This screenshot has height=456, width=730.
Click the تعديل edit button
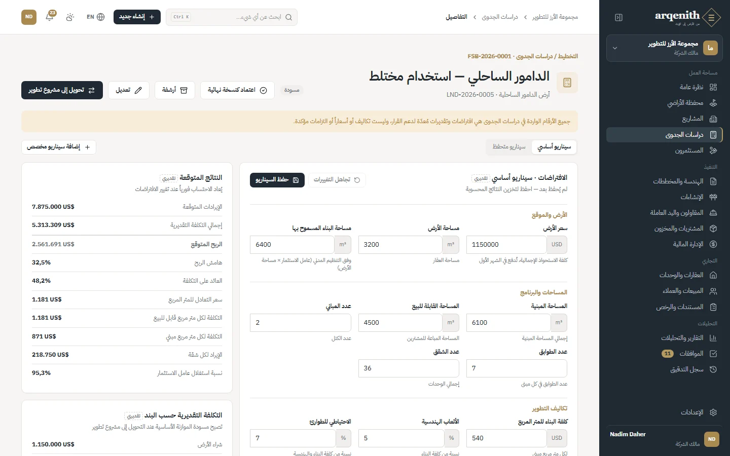(129, 90)
